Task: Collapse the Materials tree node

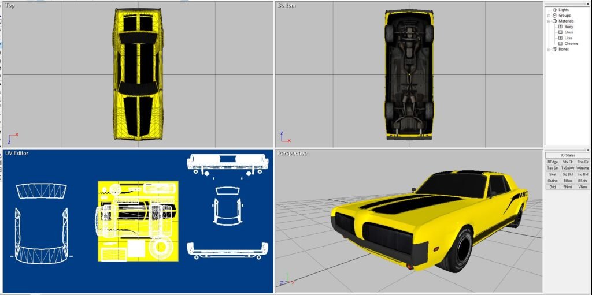Action: pyautogui.click(x=549, y=21)
